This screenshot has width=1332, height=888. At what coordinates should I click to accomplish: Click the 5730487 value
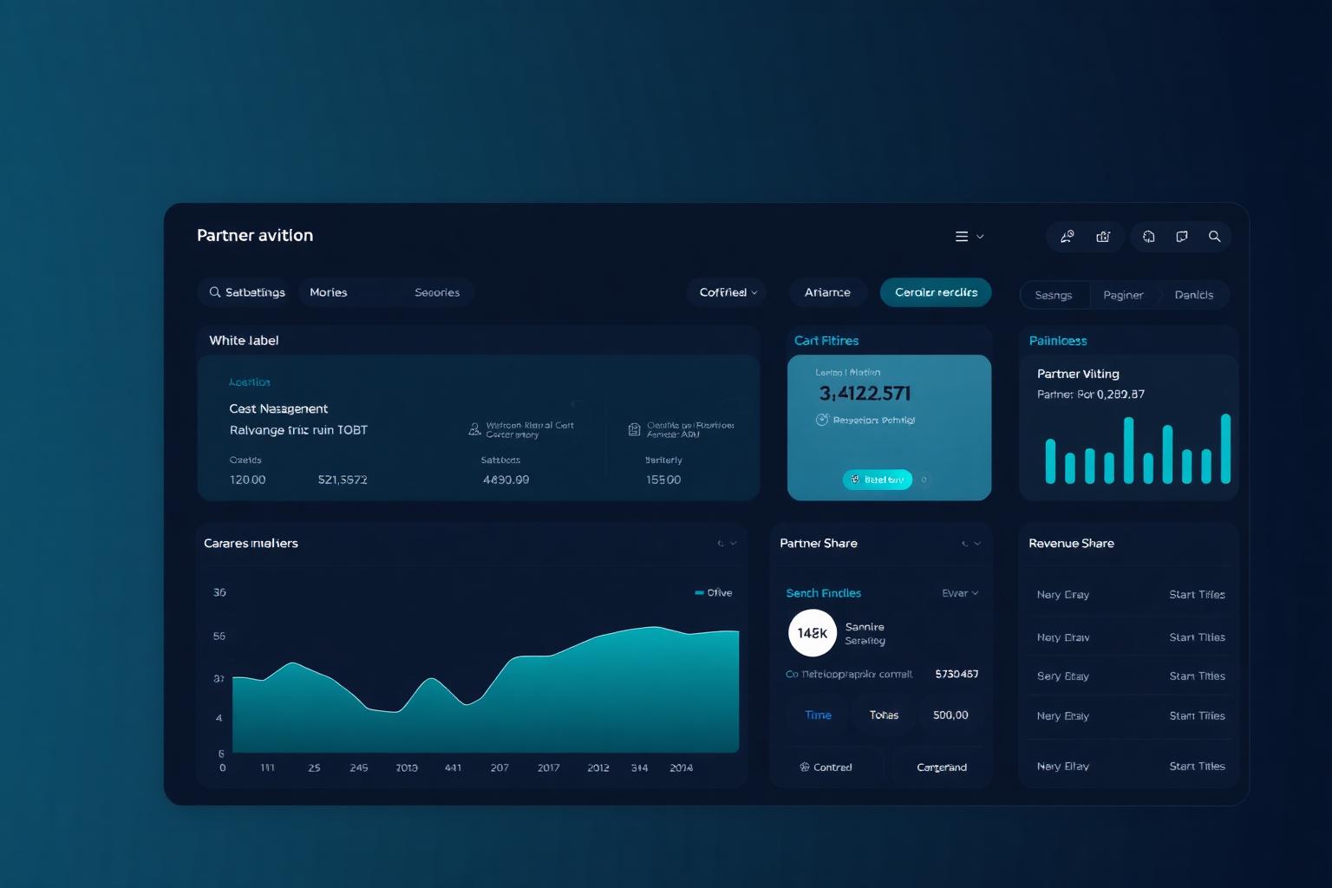point(957,674)
